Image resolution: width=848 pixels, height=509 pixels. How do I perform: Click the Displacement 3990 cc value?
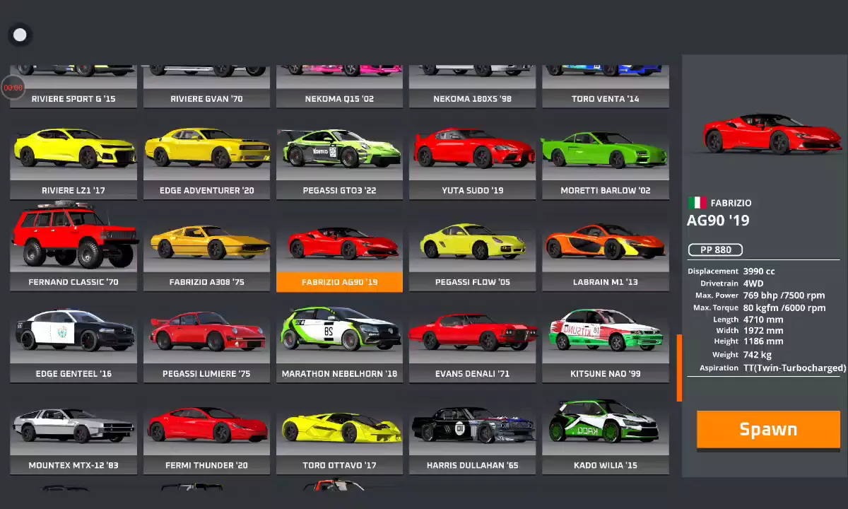pyautogui.click(x=759, y=271)
